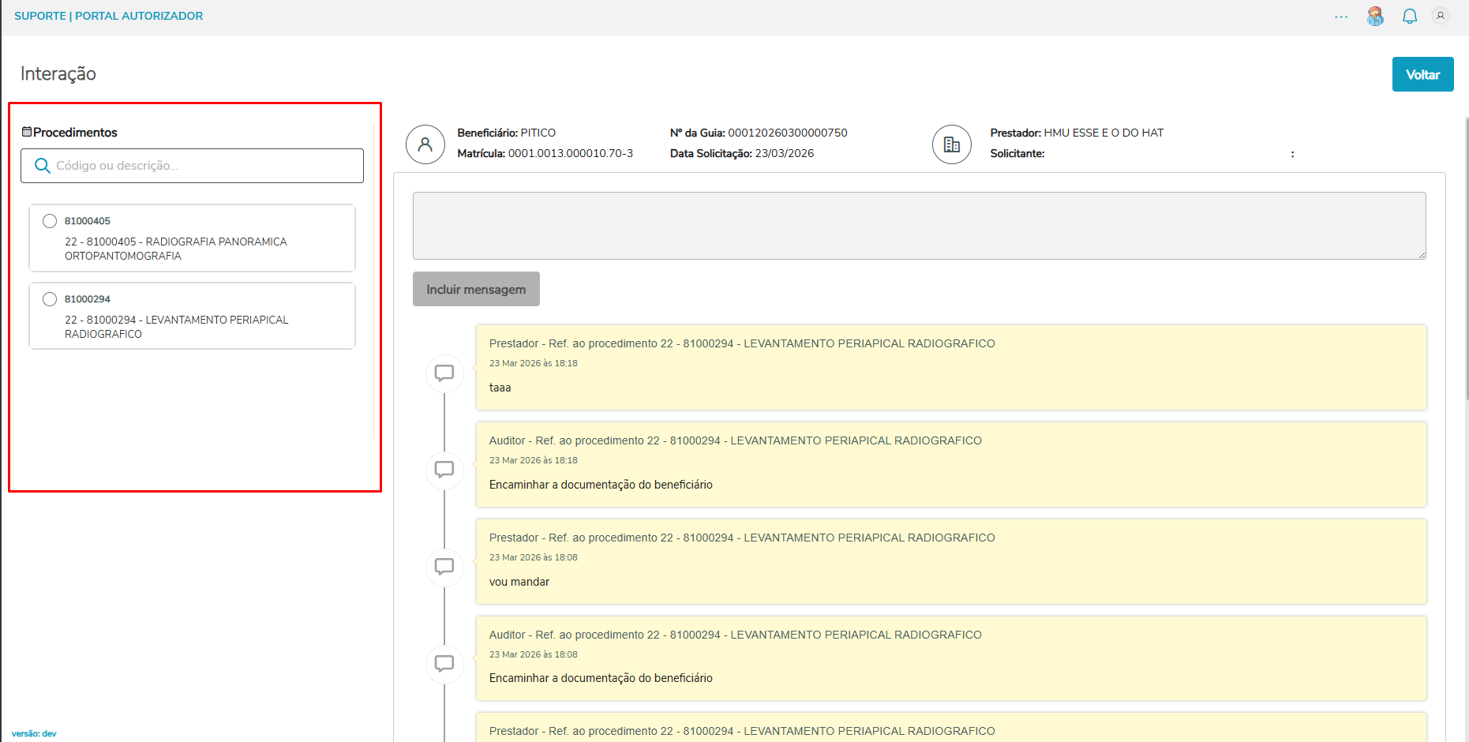Screen dimensions: 1469x742
Task: Open the SUPORTE | PORTAL AUTORIZADOR link
Action: point(108,16)
